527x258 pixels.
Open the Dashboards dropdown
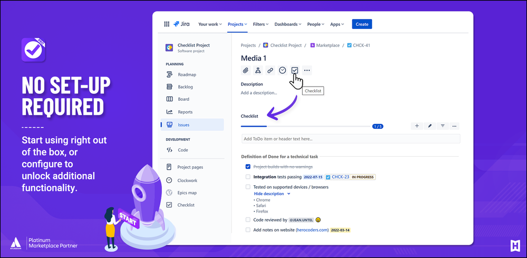(288, 24)
